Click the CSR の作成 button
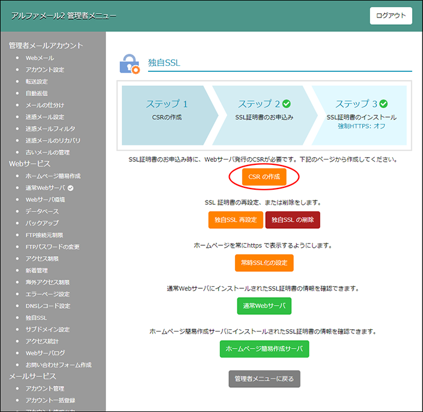This screenshot has height=412, width=423. click(264, 177)
